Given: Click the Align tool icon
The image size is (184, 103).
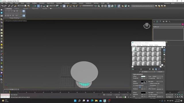Looking at the screenshot, I should point(99,6).
